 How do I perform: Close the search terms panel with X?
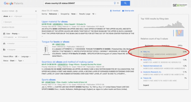click(36, 11)
